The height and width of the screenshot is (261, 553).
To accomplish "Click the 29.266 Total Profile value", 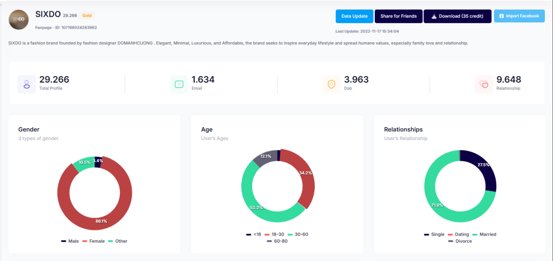I will (x=54, y=80).
